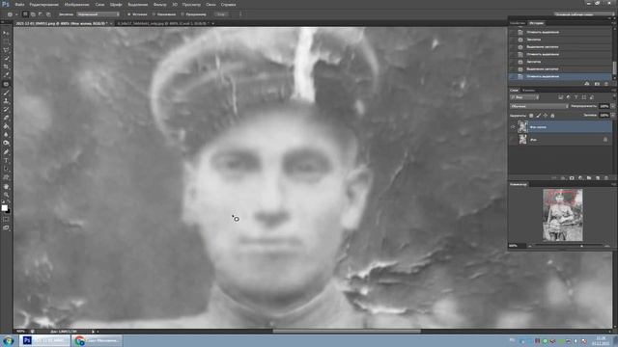Screen dimensions: 618x347
Task: Open the Opacity slider arrow
Action: pyautogui.click(x=612, y=106)
